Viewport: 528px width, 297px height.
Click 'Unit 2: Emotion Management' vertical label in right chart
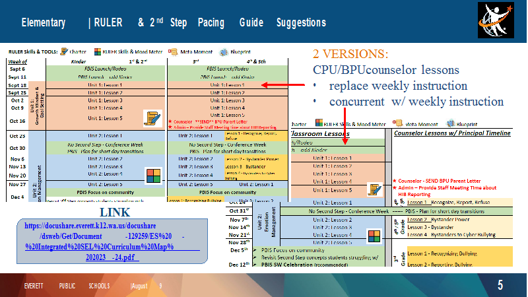(267, 222)
